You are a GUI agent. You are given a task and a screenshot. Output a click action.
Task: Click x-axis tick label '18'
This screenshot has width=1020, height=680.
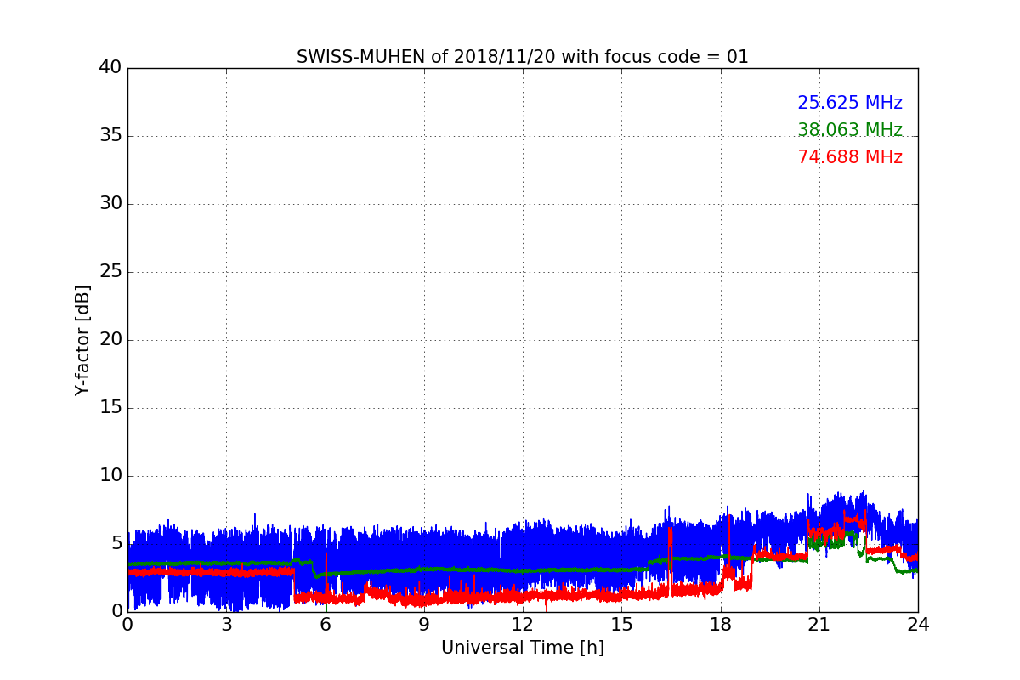coord(721,625)
